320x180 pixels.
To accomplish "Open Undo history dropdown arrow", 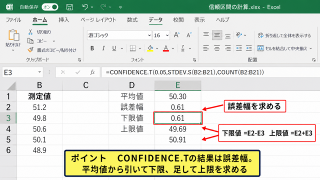I will pos(92,7).
